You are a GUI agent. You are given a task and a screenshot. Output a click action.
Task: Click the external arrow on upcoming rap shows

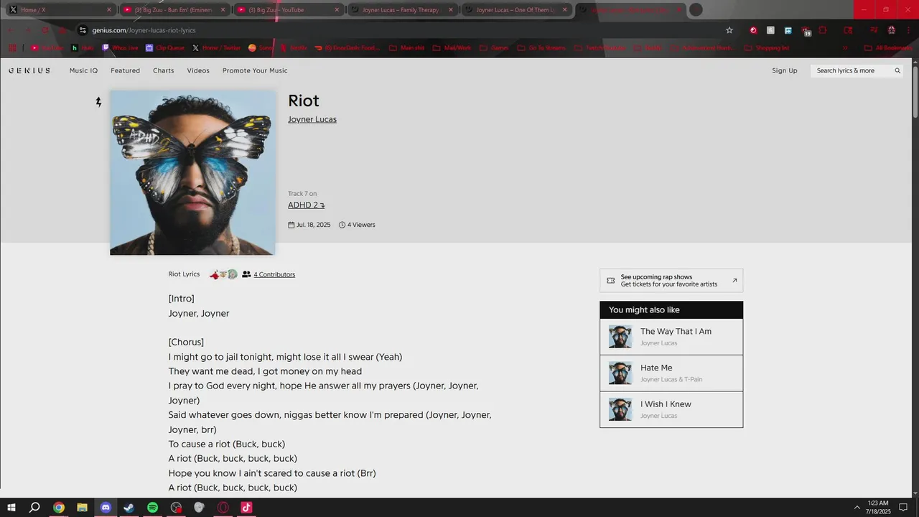(x=734, y=281)
